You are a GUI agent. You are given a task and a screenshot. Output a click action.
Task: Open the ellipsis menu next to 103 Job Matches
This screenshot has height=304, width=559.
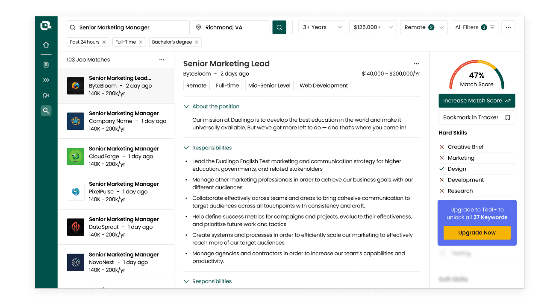coord(162,60)
